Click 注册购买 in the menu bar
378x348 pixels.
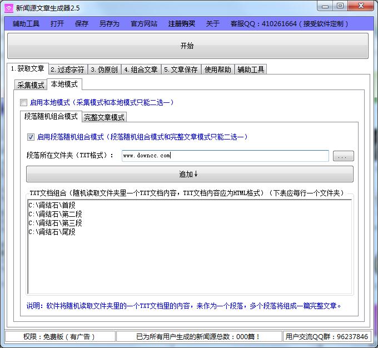[182, 24]
